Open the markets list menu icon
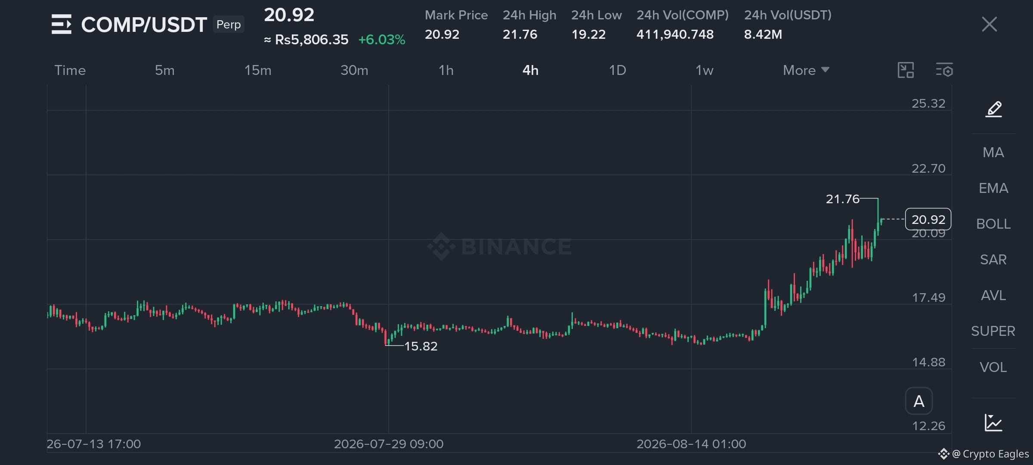 61,24
